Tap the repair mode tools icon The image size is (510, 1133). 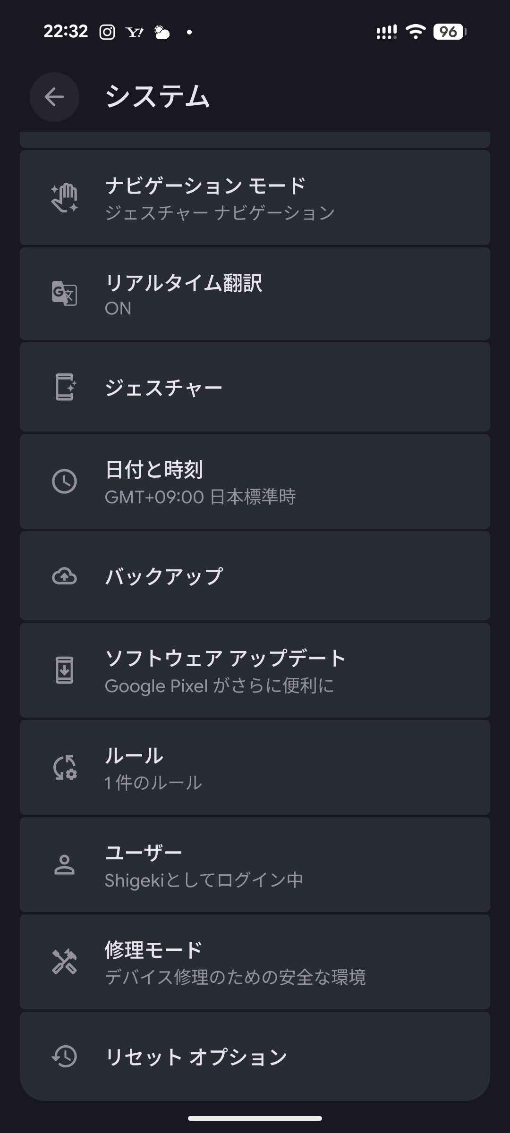pos(64,962)
